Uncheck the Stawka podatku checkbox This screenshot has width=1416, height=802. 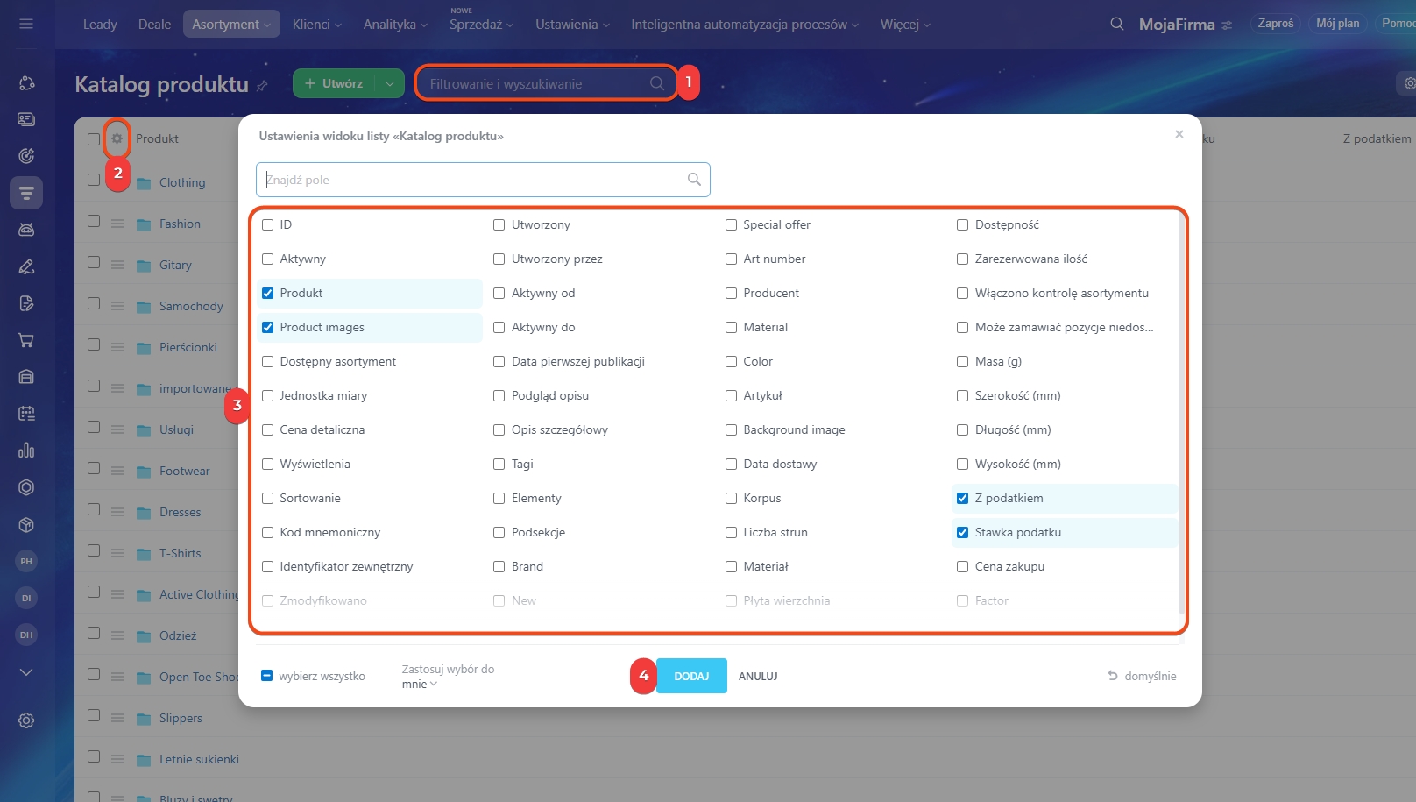pos(963,533)
